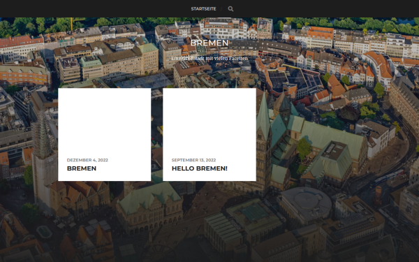Open the Startseite menu item

click(203, 9)
